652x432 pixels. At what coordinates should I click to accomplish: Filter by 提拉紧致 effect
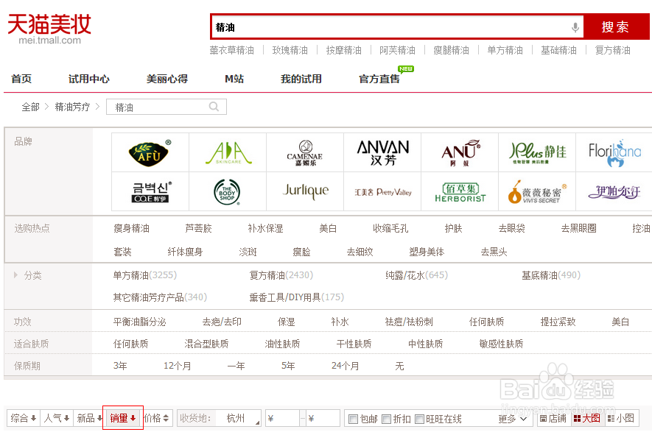[558, 322]
